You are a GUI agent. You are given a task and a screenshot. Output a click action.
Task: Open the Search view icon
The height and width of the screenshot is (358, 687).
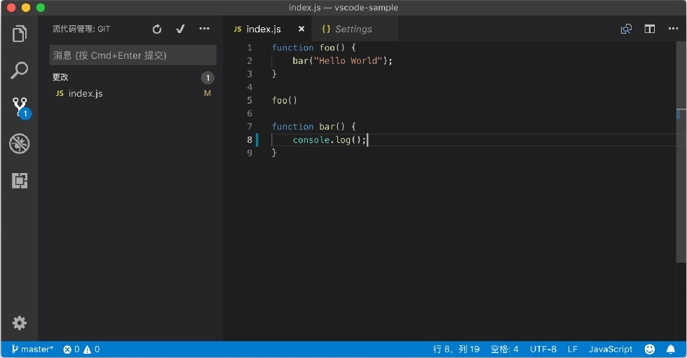[20, 70]
